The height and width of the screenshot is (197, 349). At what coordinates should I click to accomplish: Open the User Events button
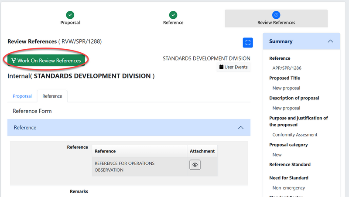click(x=233, y=67)
